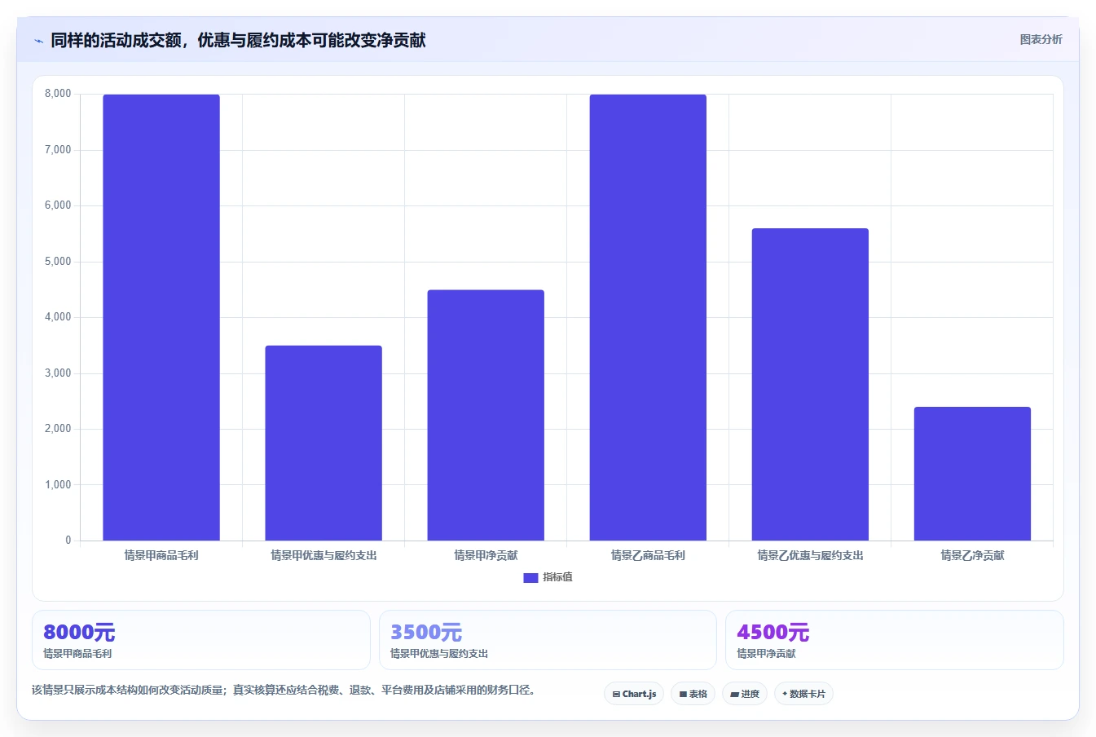Select the 数据卡片 tag chip

803,694
